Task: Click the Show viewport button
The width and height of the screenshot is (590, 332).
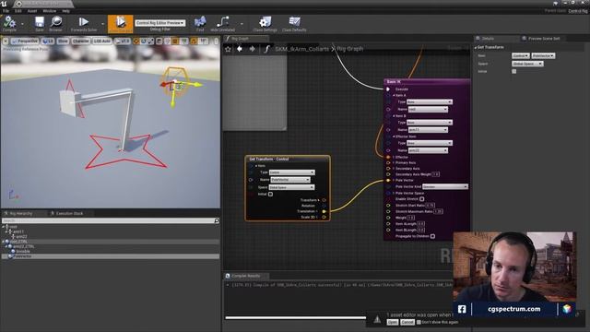Action: point(63,41)
